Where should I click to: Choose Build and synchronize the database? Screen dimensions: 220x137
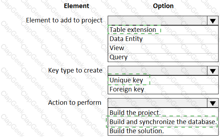coord(163,122)
